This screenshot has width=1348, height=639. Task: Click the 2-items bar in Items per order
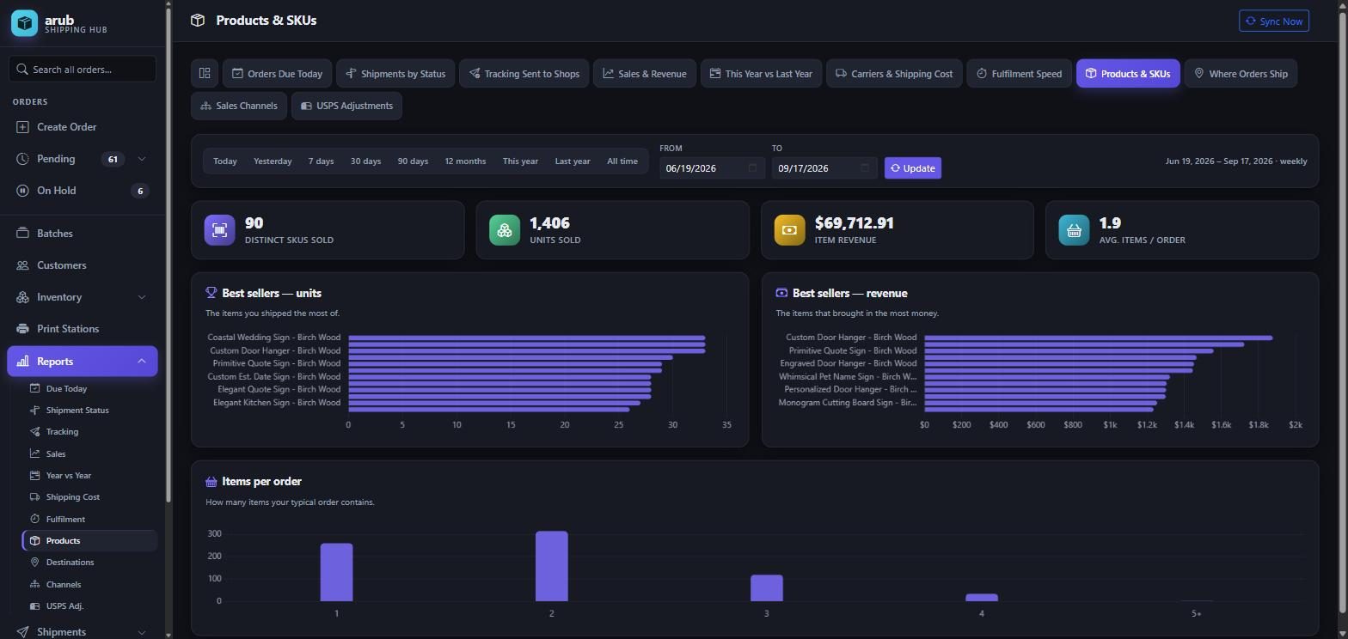tap(552, 566)
